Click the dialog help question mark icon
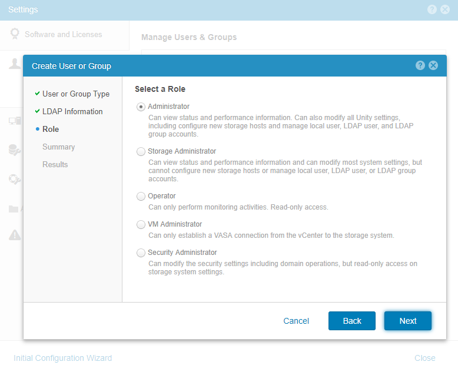 click(420, 65)
